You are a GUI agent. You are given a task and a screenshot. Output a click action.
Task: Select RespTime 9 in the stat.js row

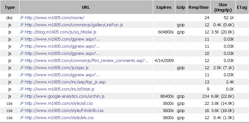[208, 89]
